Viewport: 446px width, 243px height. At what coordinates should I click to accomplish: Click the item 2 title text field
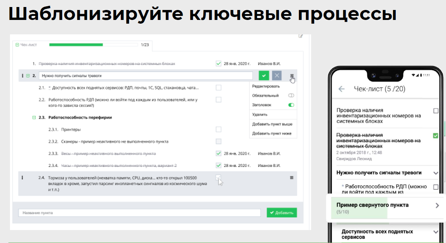tap(146, 76)
